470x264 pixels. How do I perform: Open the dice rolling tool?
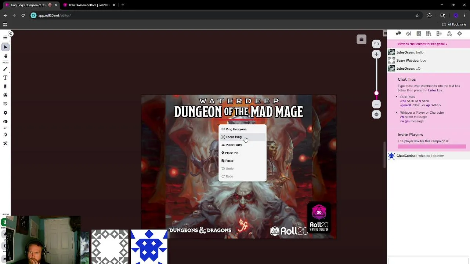coord(6,95)
